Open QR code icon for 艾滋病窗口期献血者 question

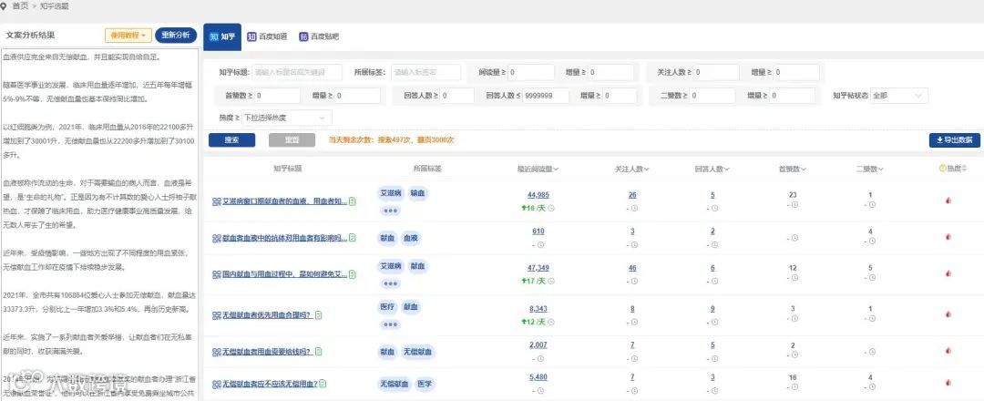[217, 202]
